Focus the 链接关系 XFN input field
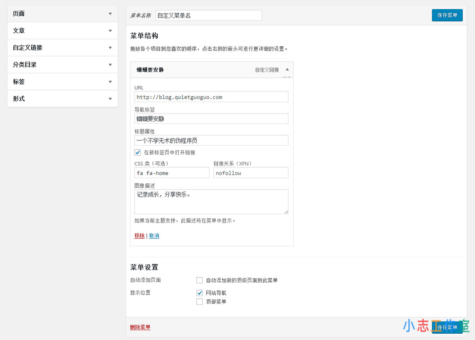The width and height of the screenshot is (475, 340). click(x=251, y=173)
